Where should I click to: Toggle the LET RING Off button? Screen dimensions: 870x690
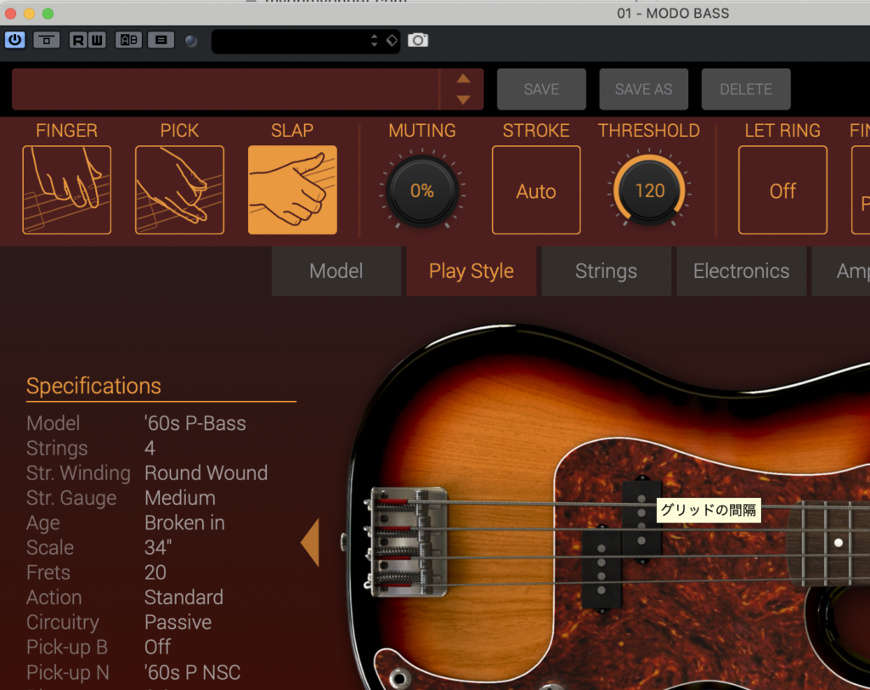(782, 190)
